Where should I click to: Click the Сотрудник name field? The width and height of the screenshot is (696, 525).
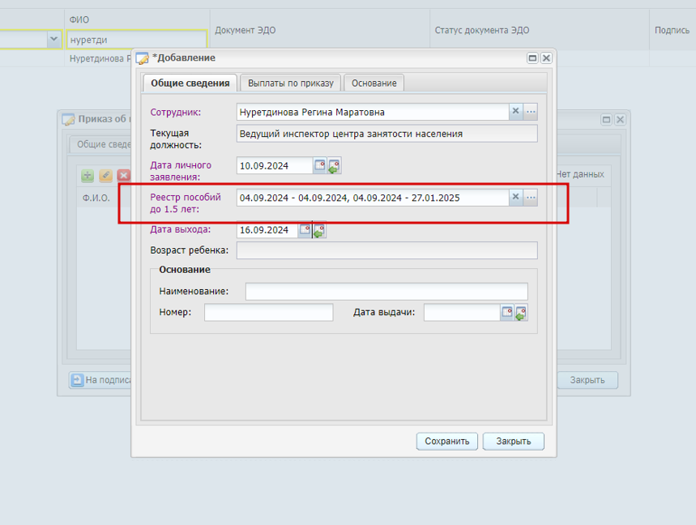click(x=373, y=112)
